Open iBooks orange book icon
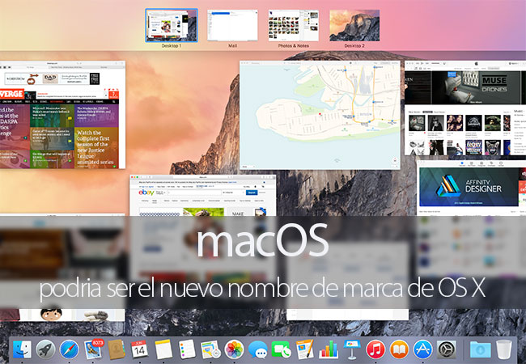Image resolution: width=526 pixels, height=364 pixels. tap(399, 349)
